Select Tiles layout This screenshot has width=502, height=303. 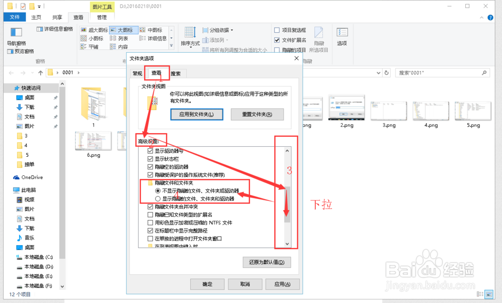point(90,47)
